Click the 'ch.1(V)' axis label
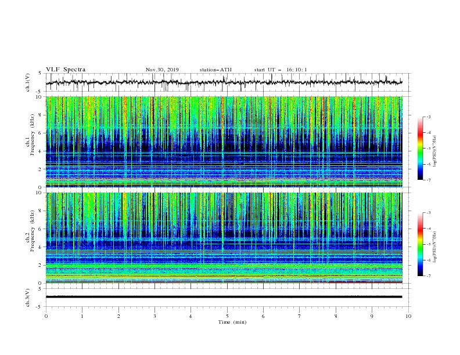This screenshot has height=355, width=460. [x=28, y=82]
